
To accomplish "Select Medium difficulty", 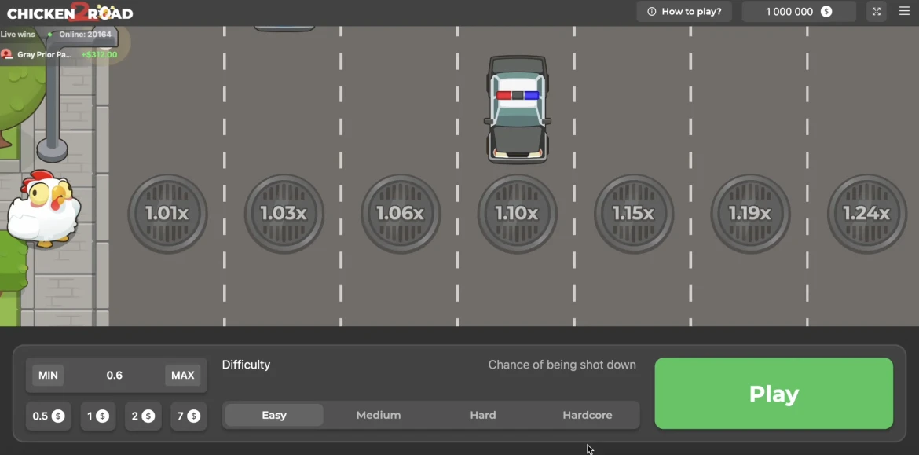I will click(379, 415).
